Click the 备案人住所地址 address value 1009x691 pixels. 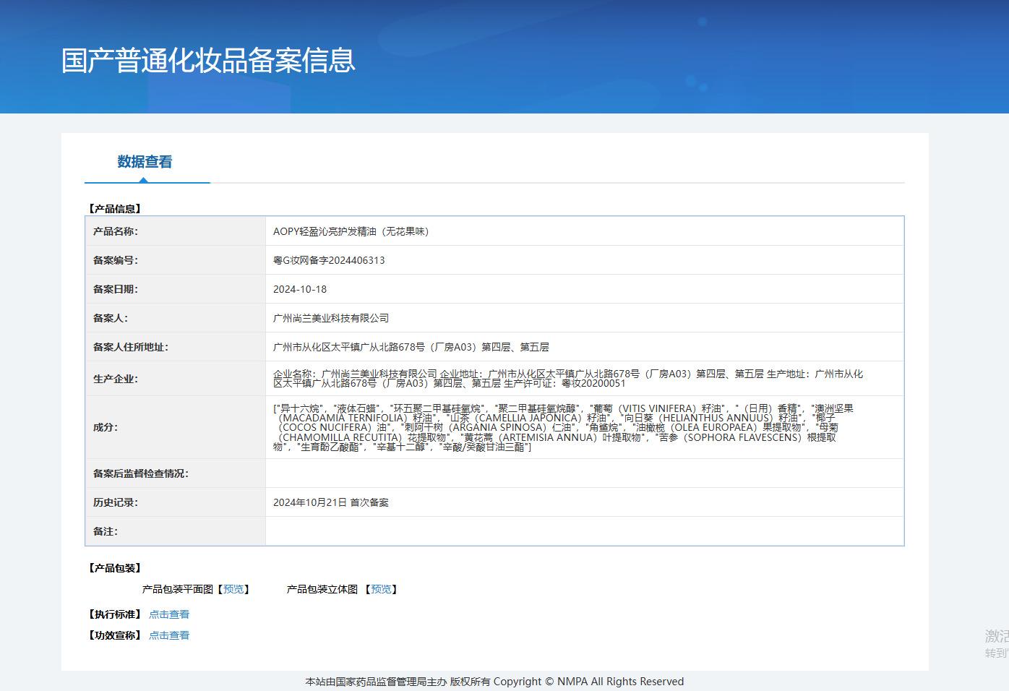pyautogui.click(x=411, y=347)
